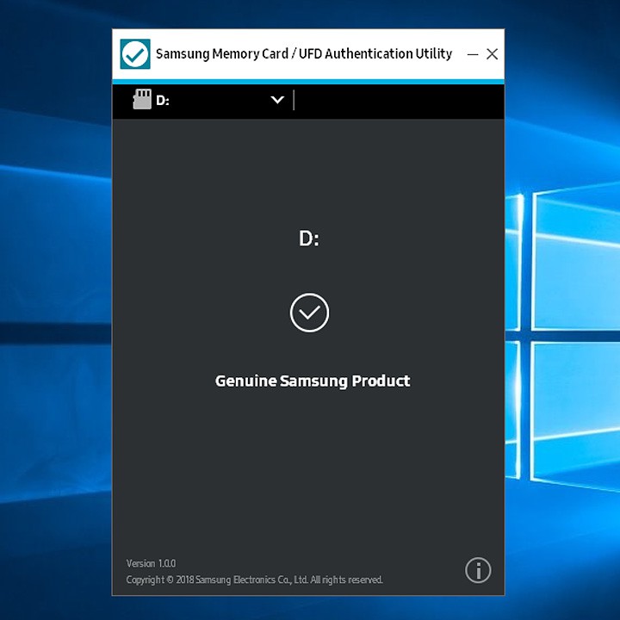Screen dimensions: 620x620
Task: Open the info icon at bottom right
Action: point(478,570)
